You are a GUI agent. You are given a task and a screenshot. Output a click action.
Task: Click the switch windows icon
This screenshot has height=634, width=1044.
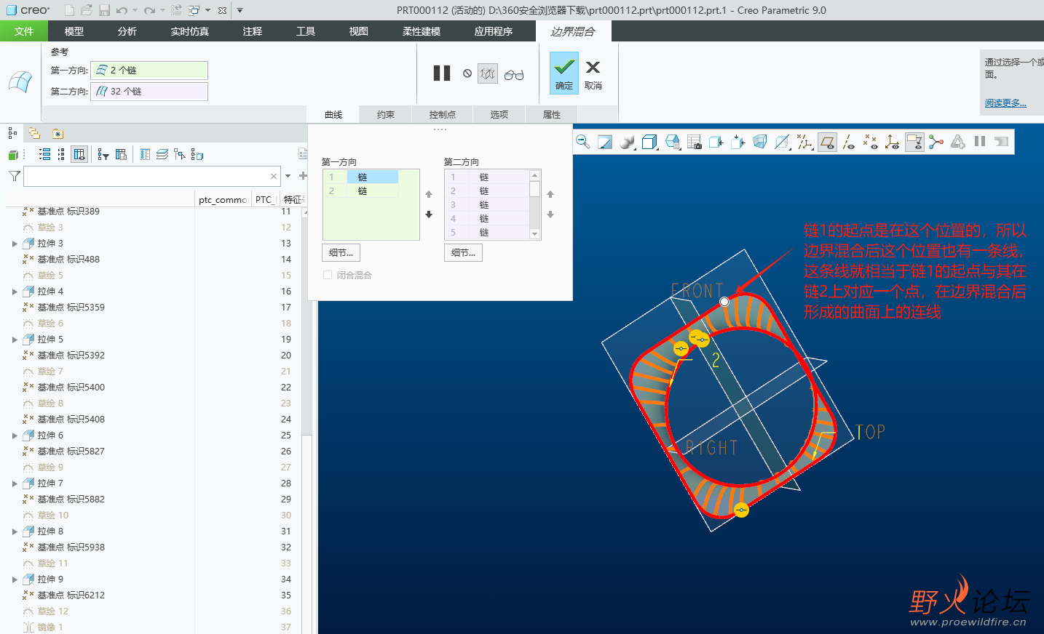click(194, 10)
